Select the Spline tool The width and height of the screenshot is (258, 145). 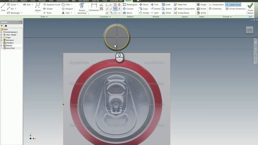[37, 8]
